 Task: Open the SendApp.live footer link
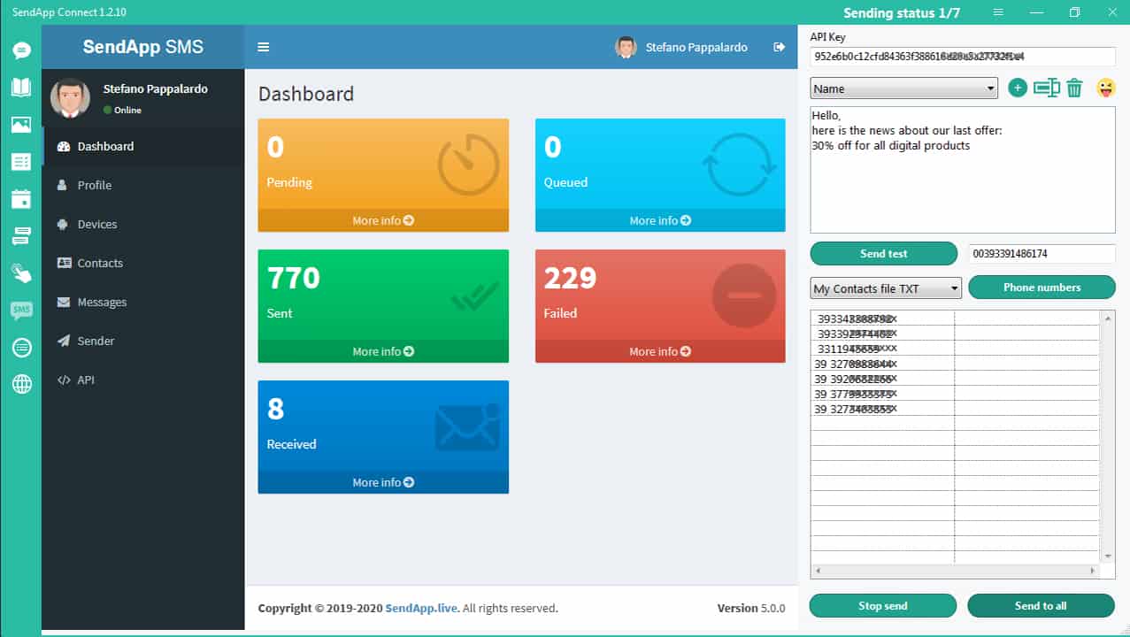[421, 609]
